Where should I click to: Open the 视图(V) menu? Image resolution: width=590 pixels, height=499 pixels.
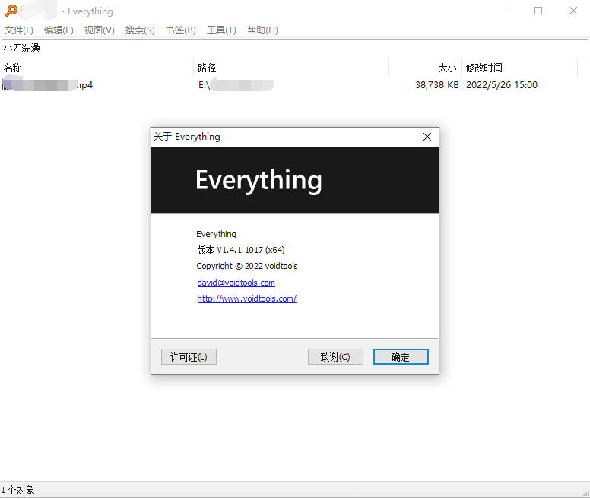(x=99, y=30)
